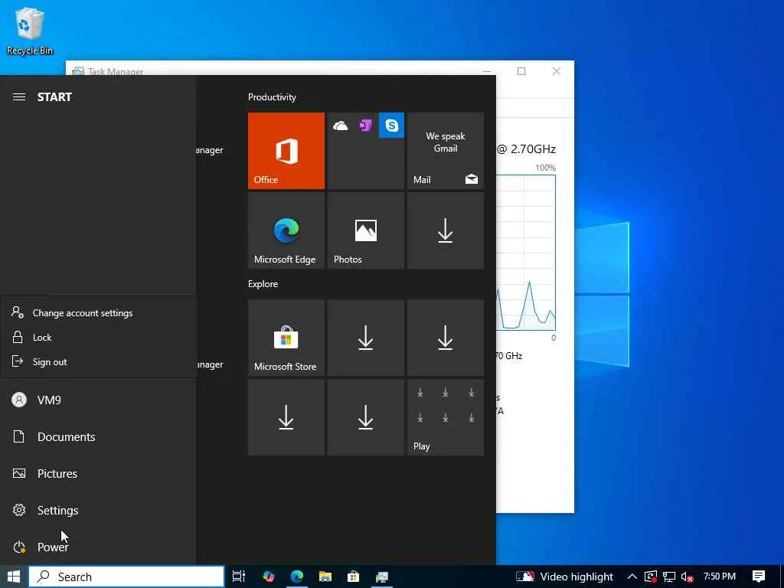This screenshot has height=588, width=784.
Task: Expand the START hamburger menu
Action: click(19, 97)
